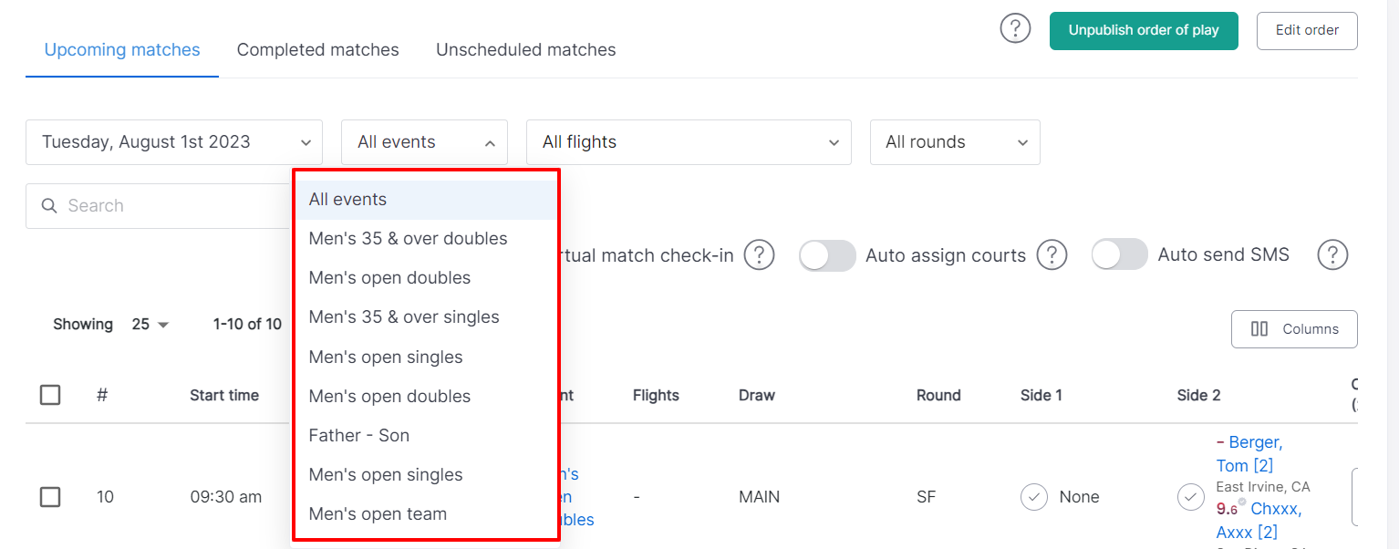1399x549 pixels.
Task: Click the Round column header
Action: coord(938,396)
